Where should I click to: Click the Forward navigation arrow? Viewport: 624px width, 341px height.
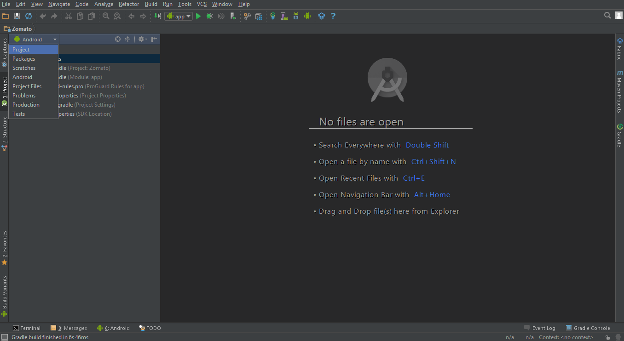143,16
